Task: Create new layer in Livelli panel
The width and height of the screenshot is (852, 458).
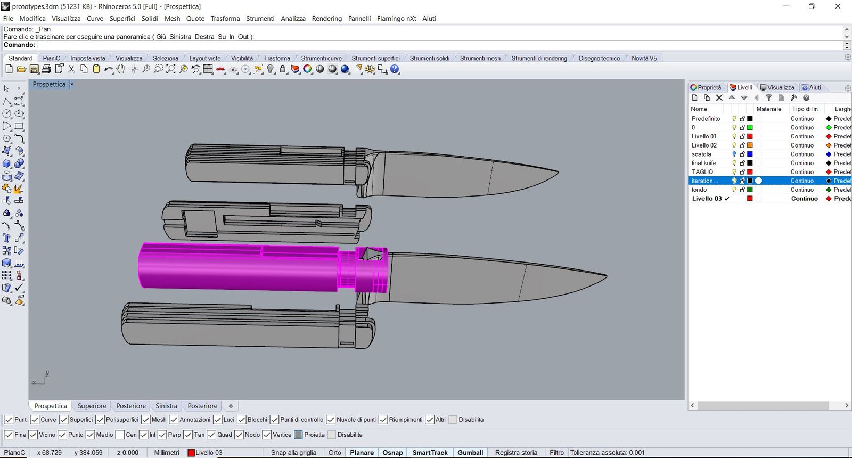Action: (694, 98)
